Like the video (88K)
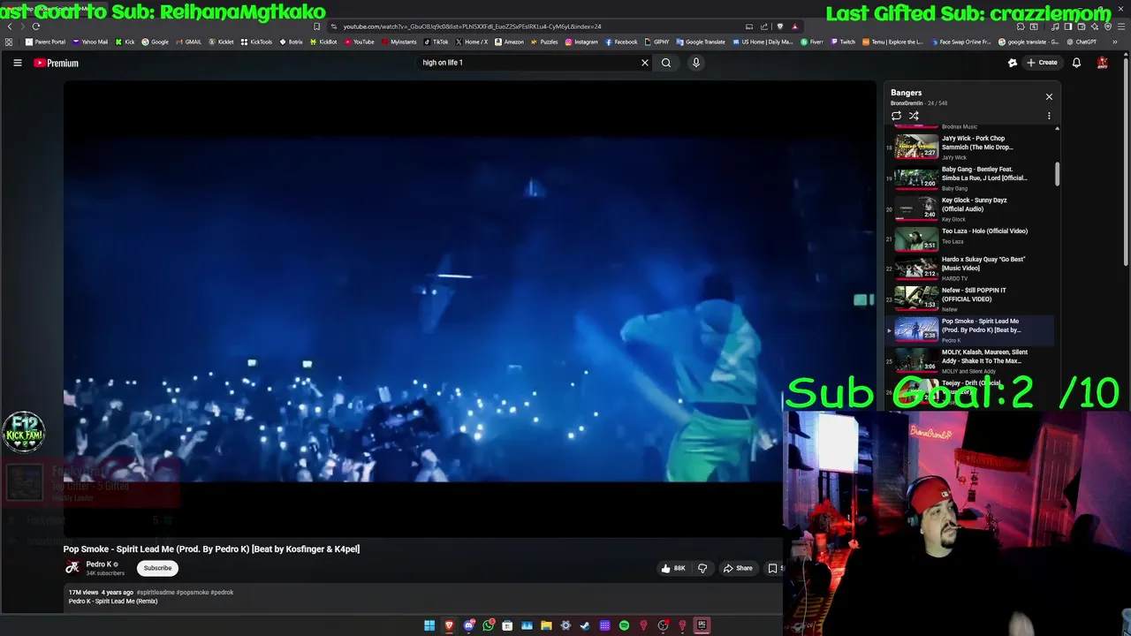 673,568
